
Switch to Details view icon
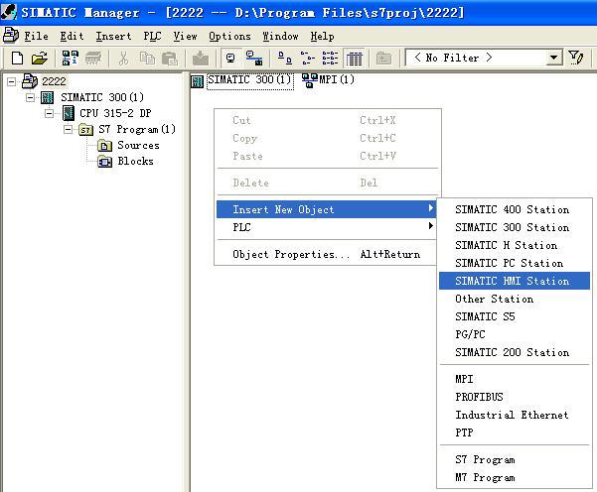pos(353,59)
